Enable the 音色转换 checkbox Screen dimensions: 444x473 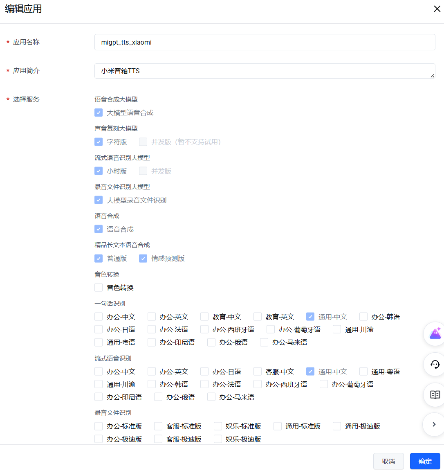coord(99,288)
